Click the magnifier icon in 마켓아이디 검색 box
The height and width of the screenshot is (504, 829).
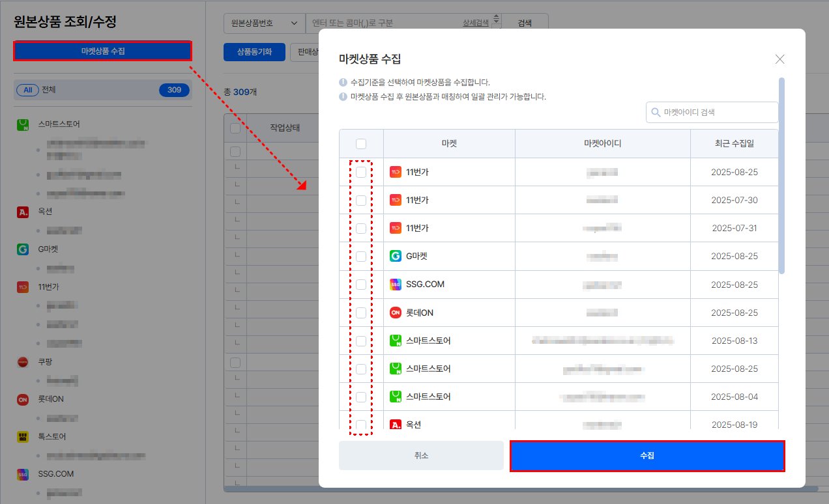click(x=655, y=113)
